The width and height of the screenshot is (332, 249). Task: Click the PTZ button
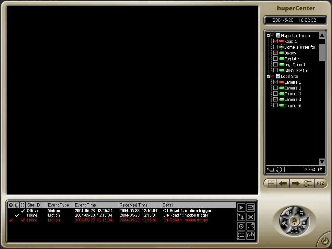(320, 184)
